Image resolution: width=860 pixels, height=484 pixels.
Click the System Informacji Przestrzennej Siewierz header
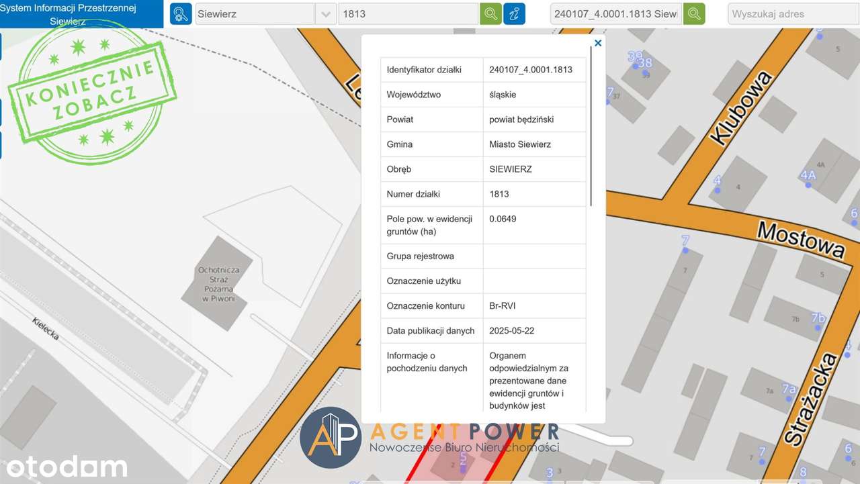click(81, 12)
